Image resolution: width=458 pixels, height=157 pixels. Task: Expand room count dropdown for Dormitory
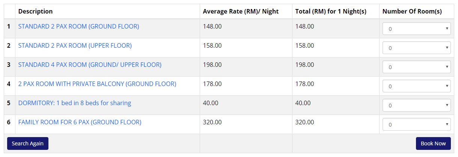tap(416, 105)
